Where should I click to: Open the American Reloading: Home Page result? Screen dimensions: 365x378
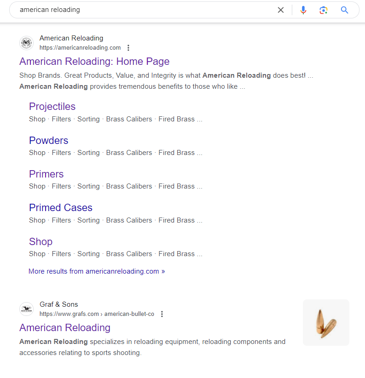pyautogui.click(x=94, y=62)
